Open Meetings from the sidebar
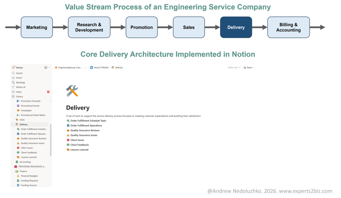The width and height of the screenshot is (341, 198). pos(20,82)
